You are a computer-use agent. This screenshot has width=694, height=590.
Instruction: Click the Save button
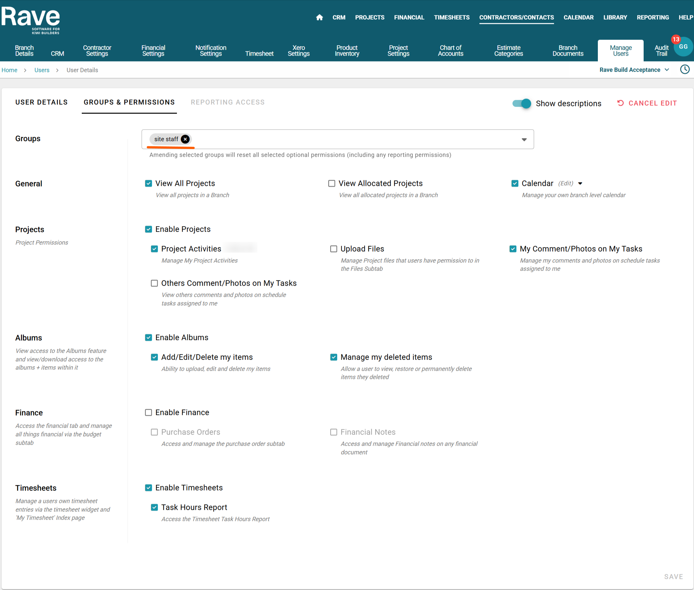[673, 577]
